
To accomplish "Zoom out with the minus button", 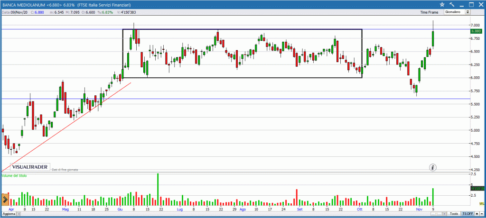I will coord(482,214).
